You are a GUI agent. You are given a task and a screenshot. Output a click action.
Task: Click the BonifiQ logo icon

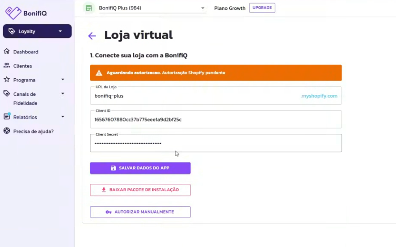13,13
